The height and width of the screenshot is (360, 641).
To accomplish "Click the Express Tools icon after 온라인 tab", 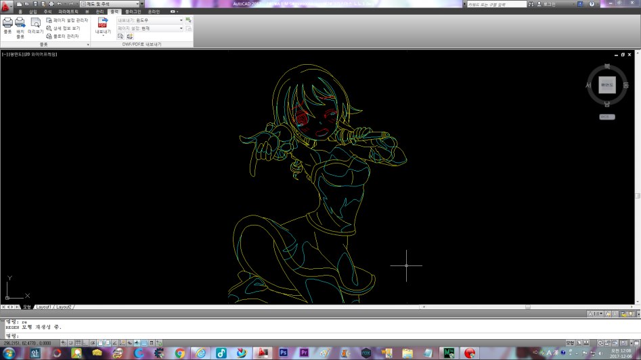I will tap(173, 11).
